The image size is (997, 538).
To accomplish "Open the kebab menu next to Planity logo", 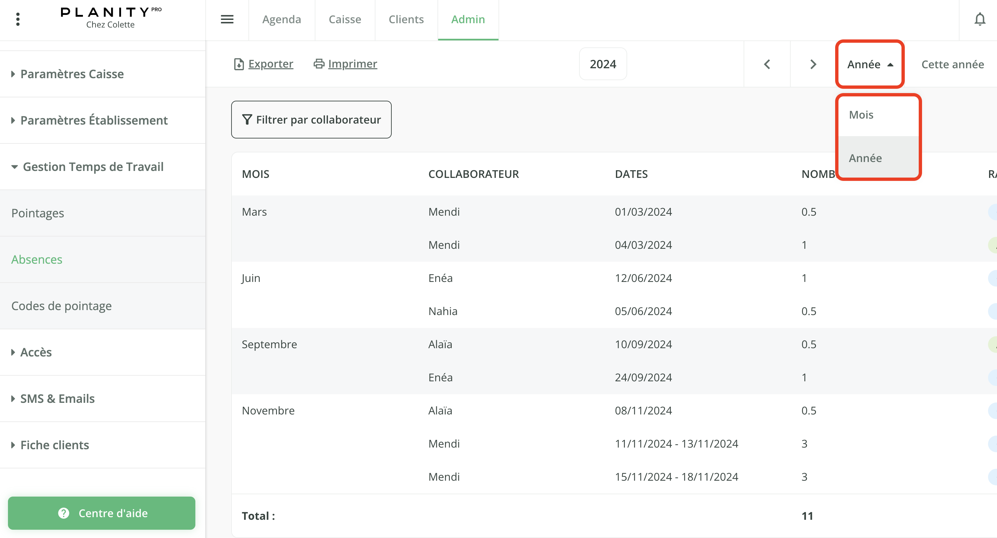I will click(x=18, y=19).
